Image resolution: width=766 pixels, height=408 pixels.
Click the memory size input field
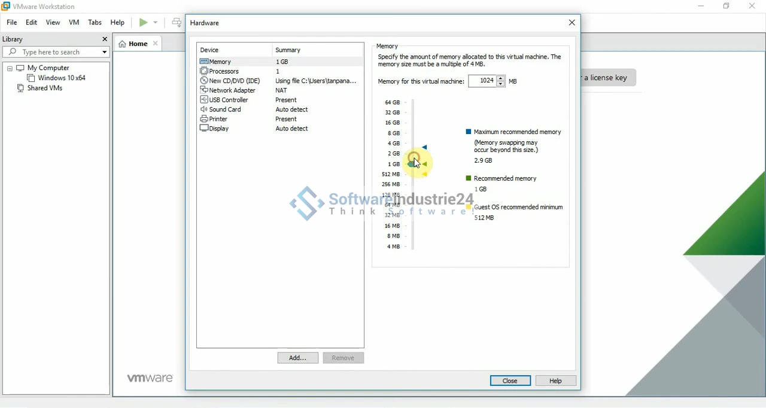(x=482, y=81)
